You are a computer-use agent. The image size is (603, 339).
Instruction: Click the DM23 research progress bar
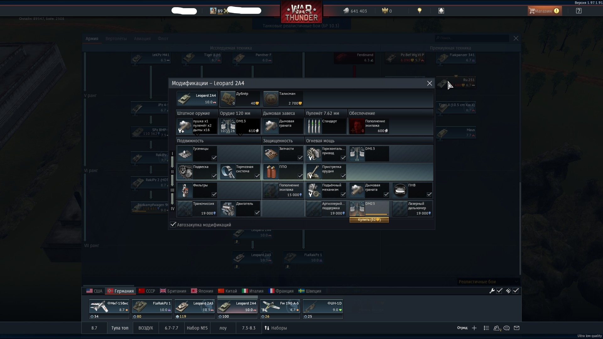(376, 214)
